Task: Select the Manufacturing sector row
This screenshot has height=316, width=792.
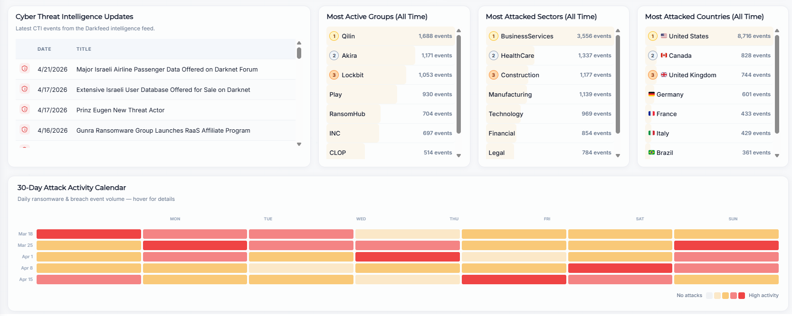Action: click(550, 94)
